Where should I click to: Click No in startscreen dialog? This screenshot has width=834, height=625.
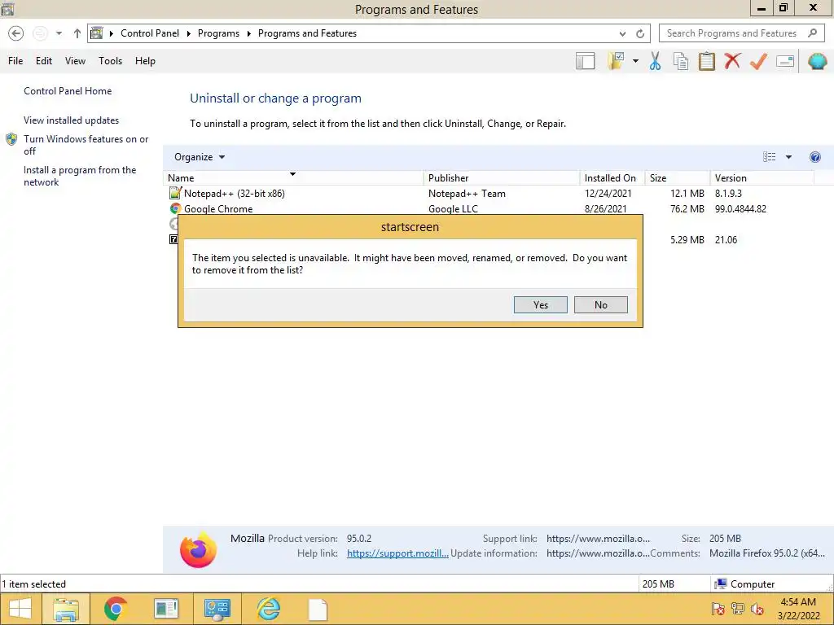pos(601,305)
